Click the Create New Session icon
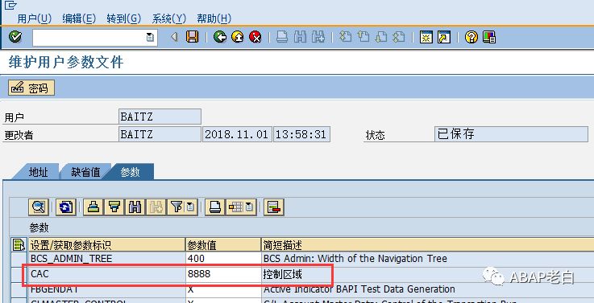The image size is (594, 303). tap(426, 37)
